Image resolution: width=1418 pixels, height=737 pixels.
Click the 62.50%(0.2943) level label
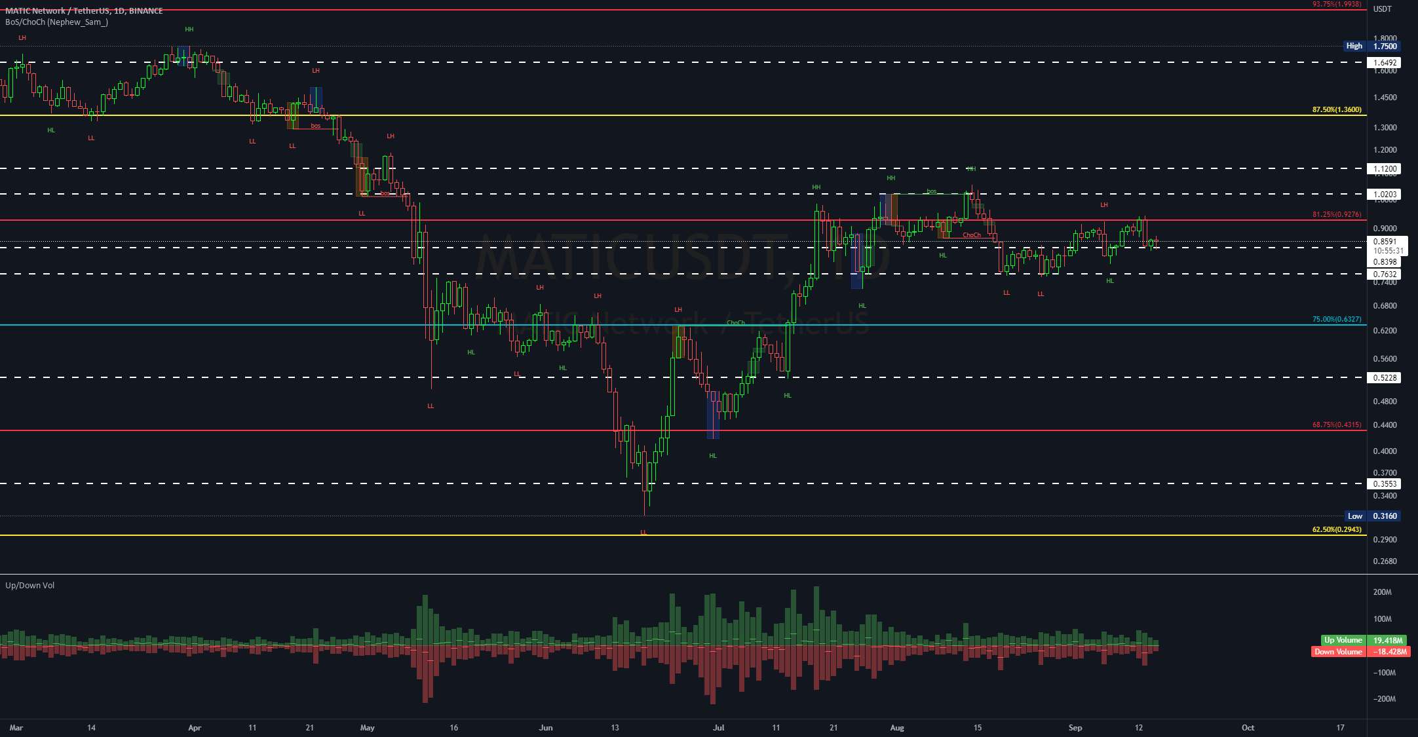point(1337,529)
